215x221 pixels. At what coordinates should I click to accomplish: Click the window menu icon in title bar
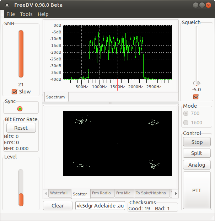(7, 5)
